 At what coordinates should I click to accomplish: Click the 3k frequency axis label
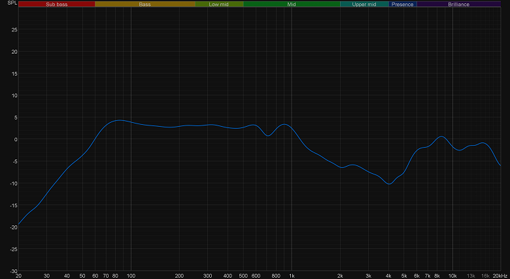pos(369,276)
